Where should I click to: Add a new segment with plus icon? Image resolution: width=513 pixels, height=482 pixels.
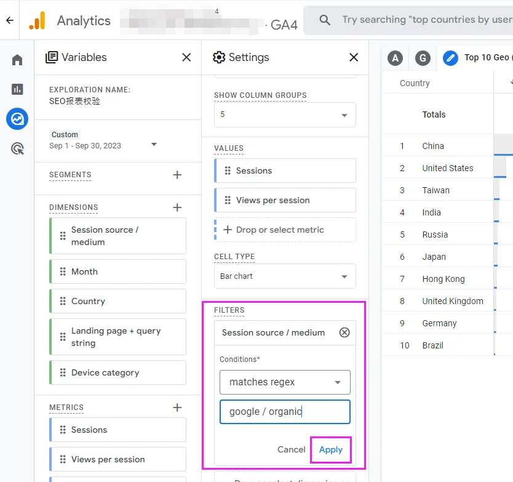177,175
